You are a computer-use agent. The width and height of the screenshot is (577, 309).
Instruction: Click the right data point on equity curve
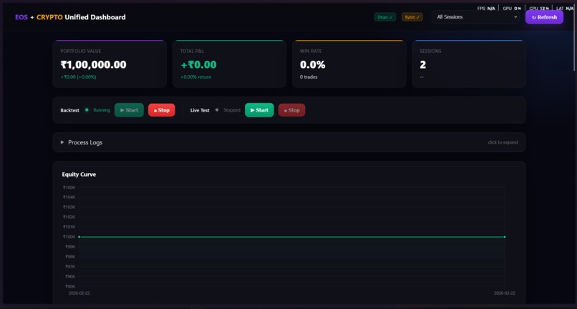click(x=505, y=237)
